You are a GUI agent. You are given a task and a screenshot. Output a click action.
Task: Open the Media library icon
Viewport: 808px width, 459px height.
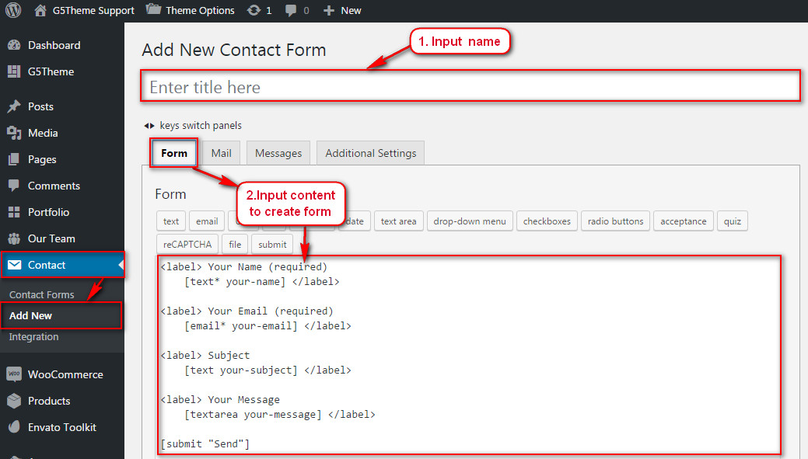pyautogui.click(x=14, y=133)
